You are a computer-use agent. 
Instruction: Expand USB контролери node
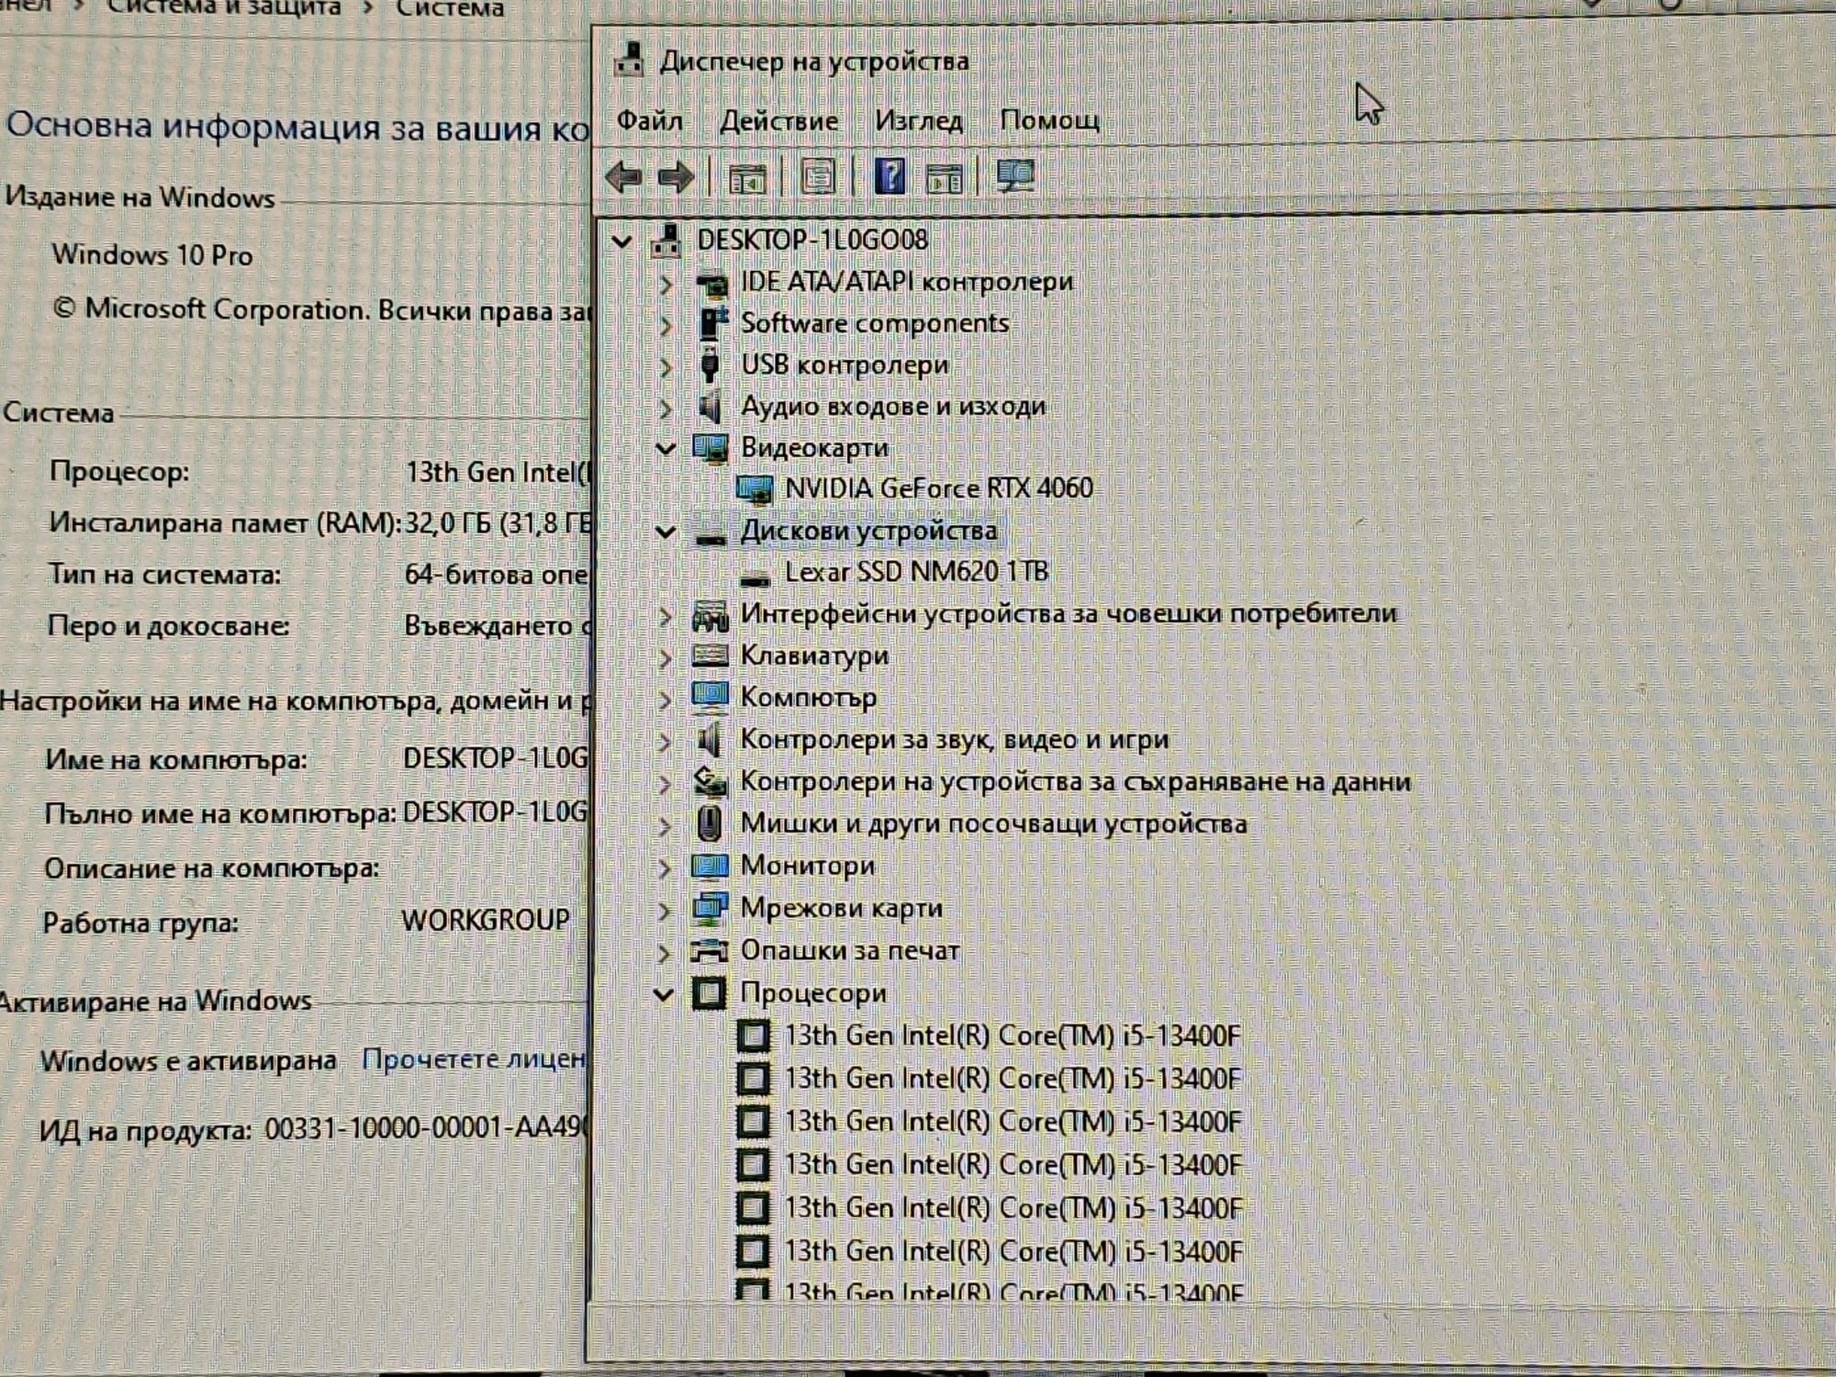pyautogui.click(x=666, y=367)
